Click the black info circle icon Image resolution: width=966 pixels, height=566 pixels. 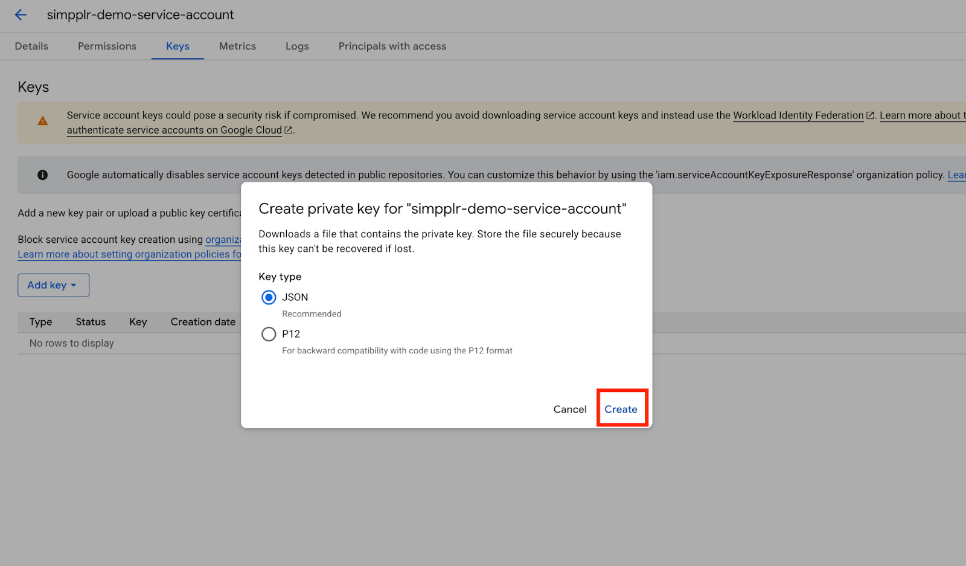[x=42, y=175]
